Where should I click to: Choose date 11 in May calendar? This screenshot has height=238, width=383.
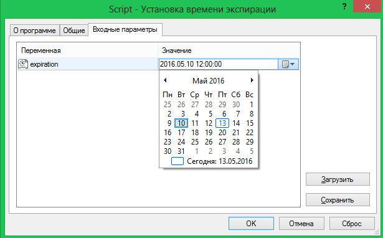(195, 123)
